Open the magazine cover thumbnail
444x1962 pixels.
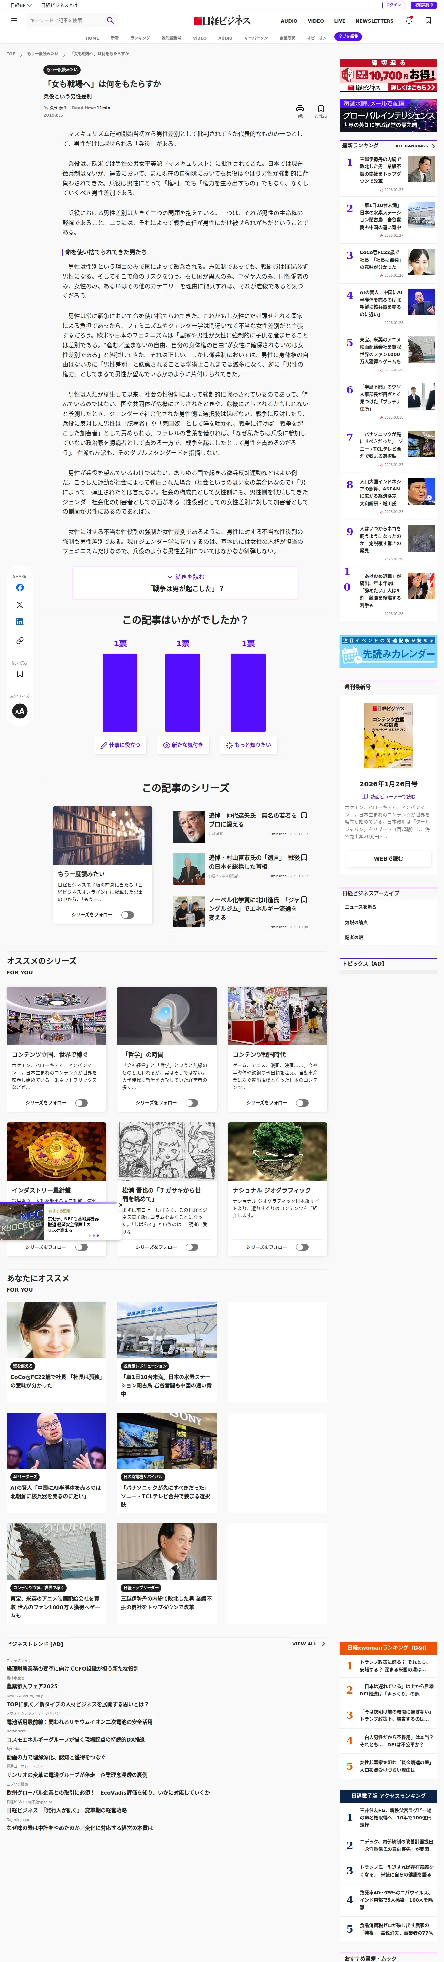pos(388,736)
